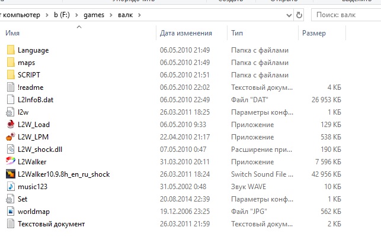The width and height of the screenshot is (381, 250).
Task: Click the 538 КБ size value
Action: [331, 137]
